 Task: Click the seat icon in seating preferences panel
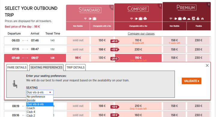(x=15, y=84)
